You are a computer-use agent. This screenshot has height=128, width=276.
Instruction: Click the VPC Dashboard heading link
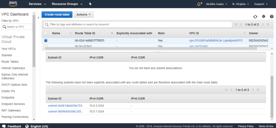(x=15, y=14)
